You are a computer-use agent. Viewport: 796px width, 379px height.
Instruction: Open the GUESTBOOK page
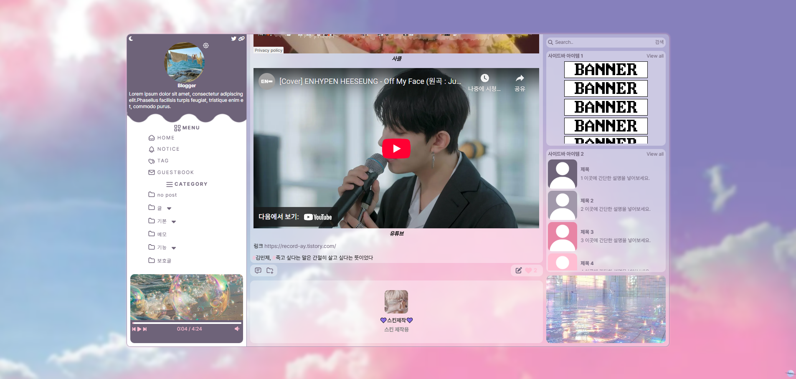[175, 172]
